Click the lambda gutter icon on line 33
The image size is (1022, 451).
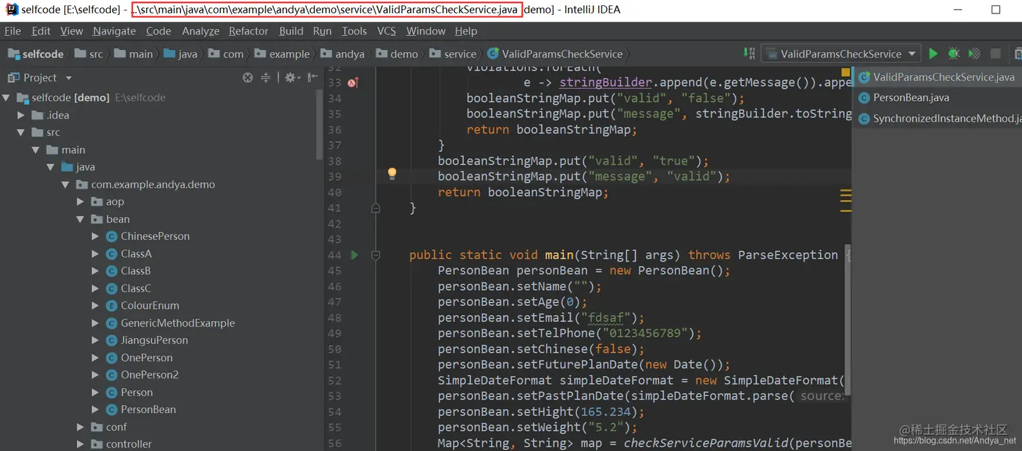[352, 83]
